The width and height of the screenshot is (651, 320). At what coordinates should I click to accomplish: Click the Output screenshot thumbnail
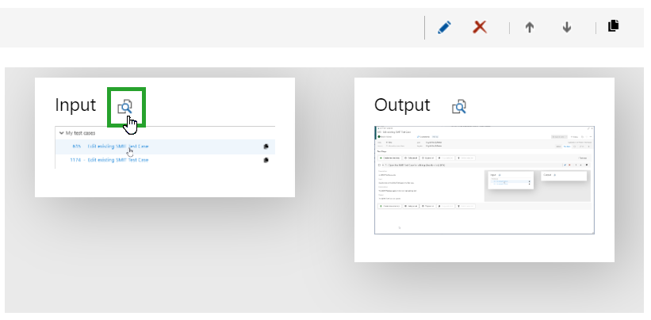pyautogui.click(x=484, y=180)
